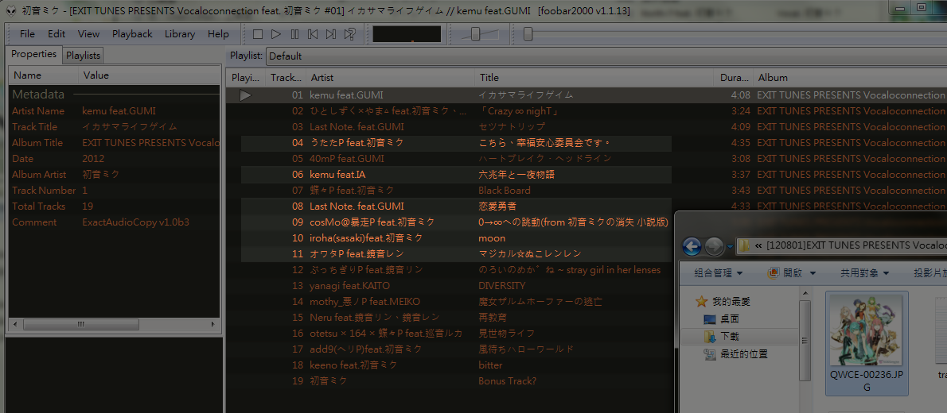Click the Value column header in Properties
This screenshot has height=413, width=947.
(149, 75)
